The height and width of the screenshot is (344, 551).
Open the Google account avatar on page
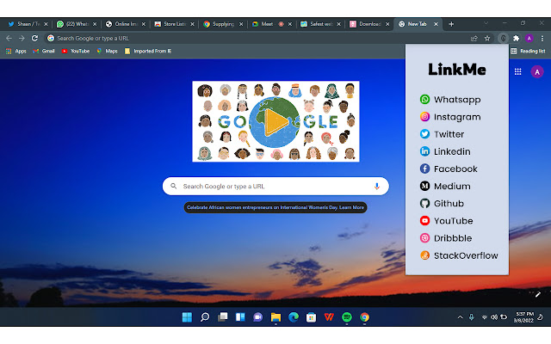[x=537, y=71]
